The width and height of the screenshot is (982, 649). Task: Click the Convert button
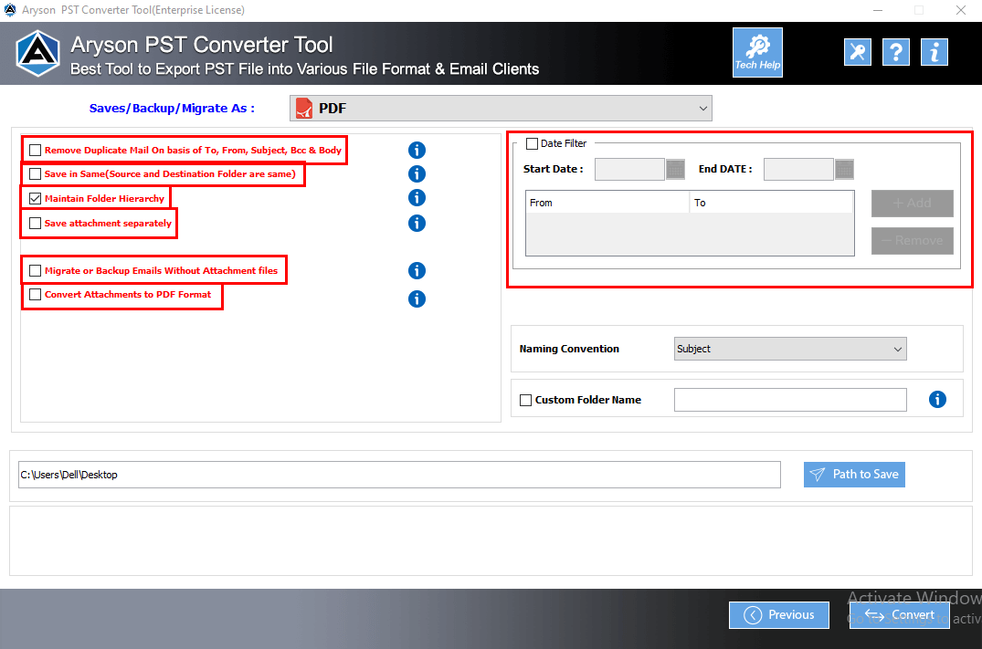tap(899, 614)
